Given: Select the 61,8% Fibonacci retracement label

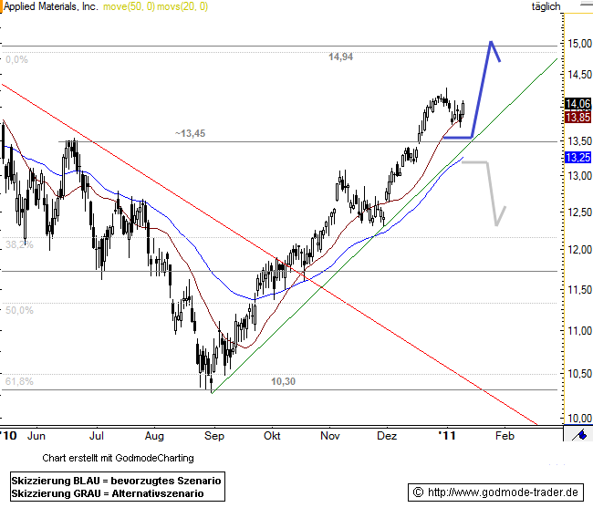Looking at the screenshot, I should [x=19, y=381].
